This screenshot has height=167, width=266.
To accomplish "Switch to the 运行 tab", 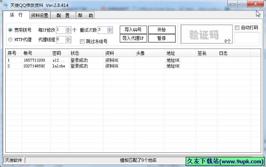I will point(16,15).
